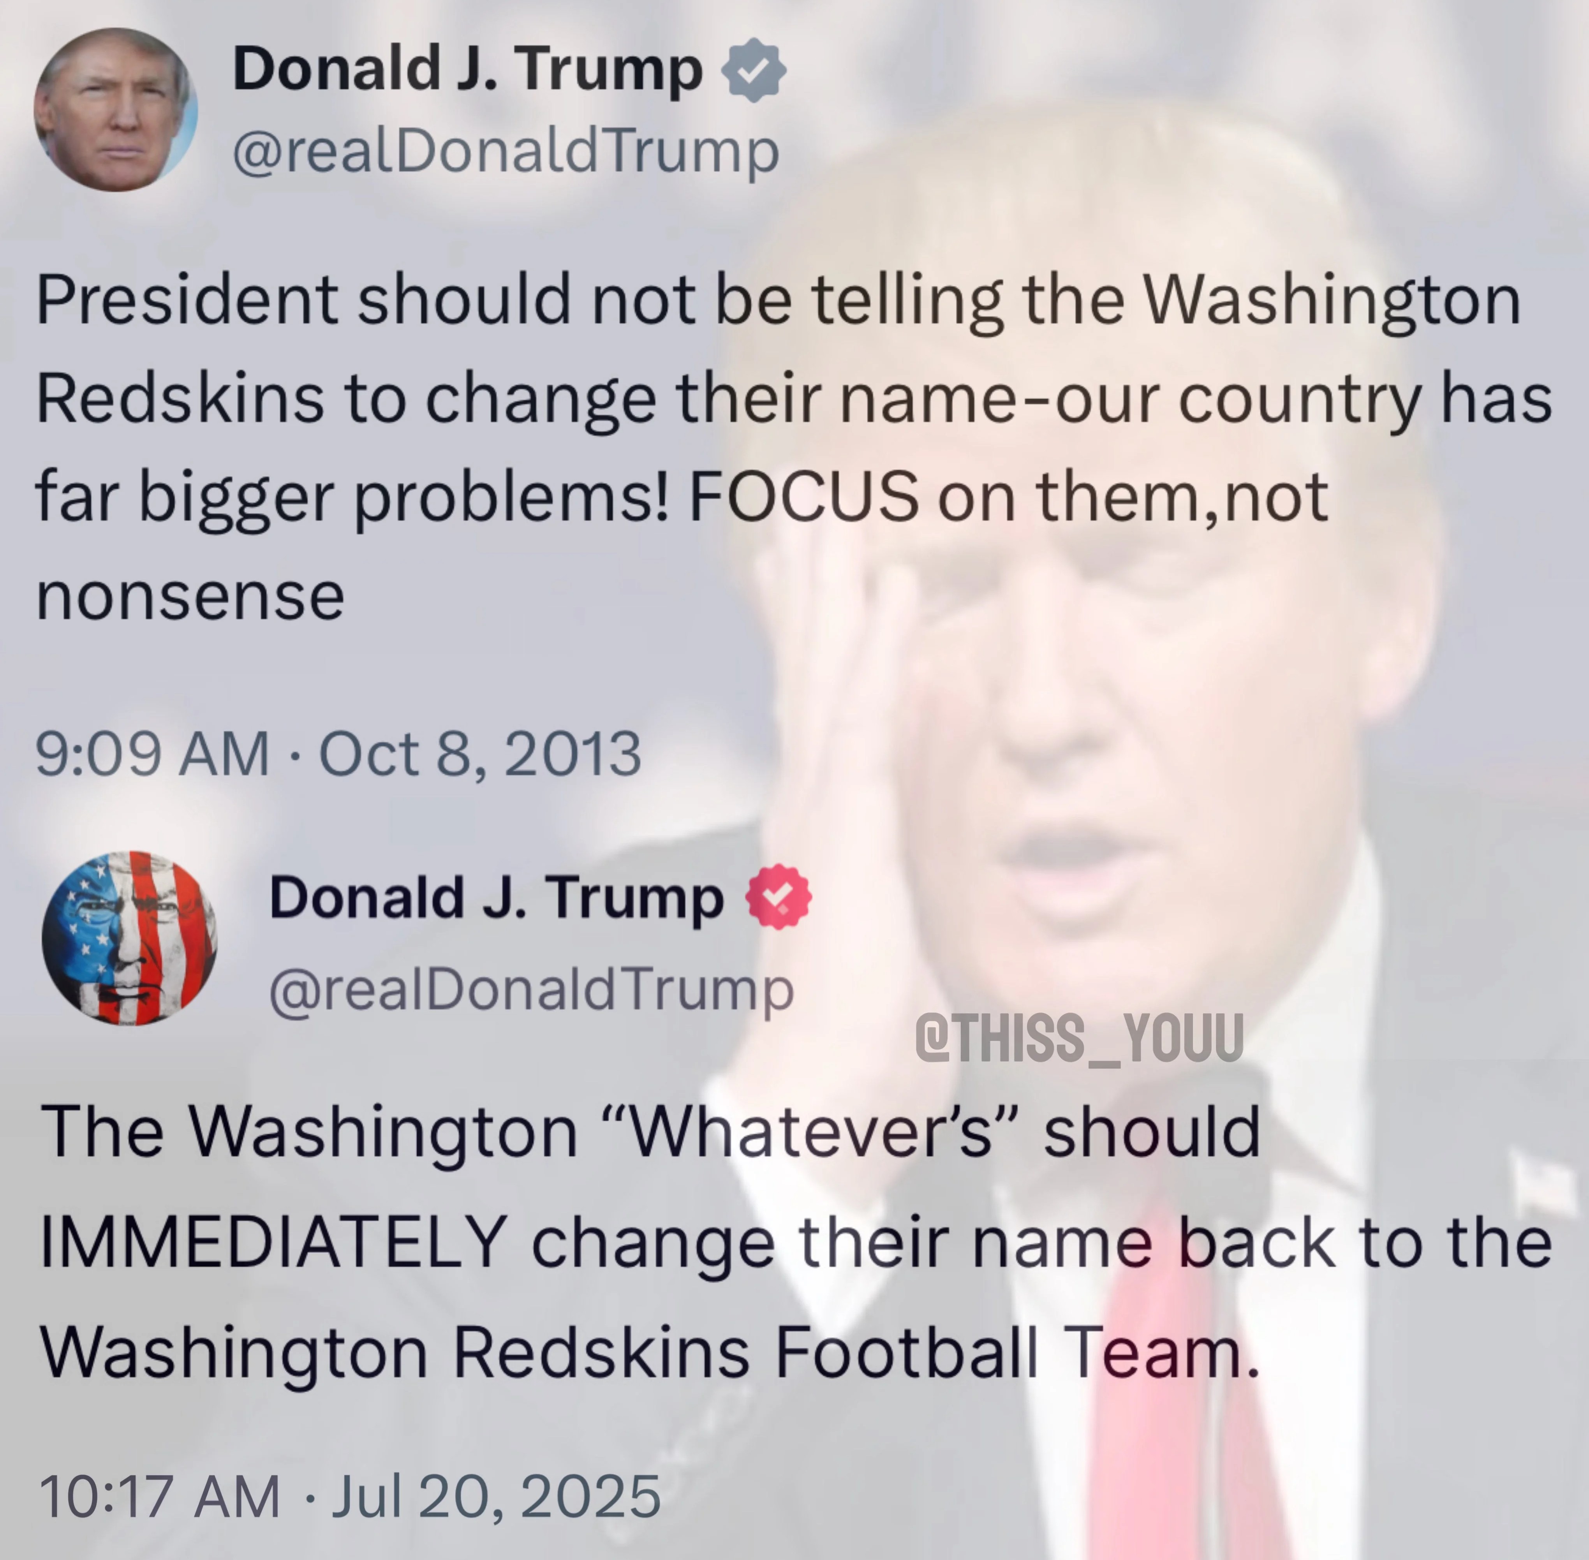Open the Donald J. Trump name on the 2013 tweet
The height and width of the screenshot is (1560, 1589).
(468, 70)
